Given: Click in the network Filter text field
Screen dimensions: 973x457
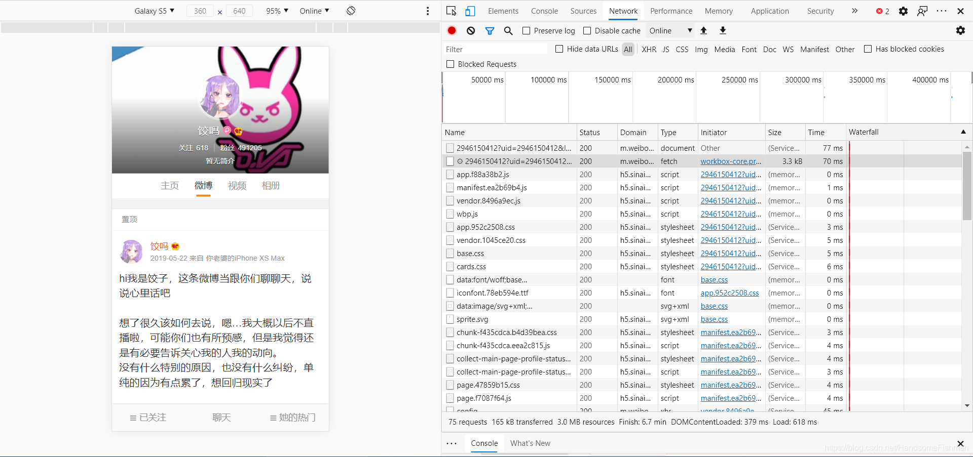Looking at the screenshot, I should [495, 49].
